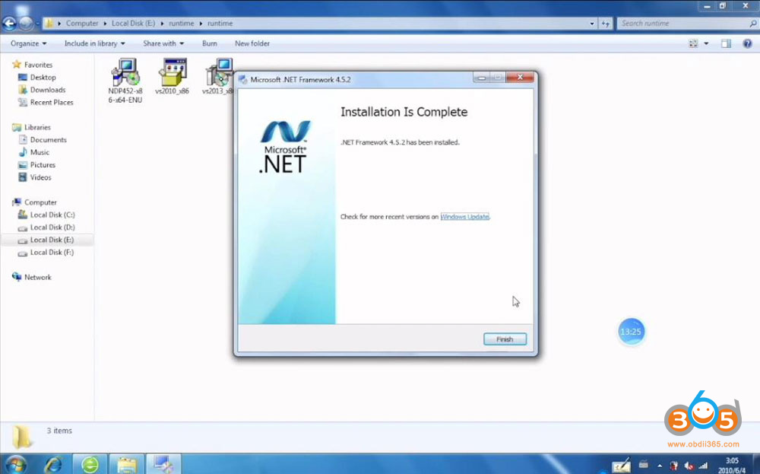The height and width of the screenshot is (474, 760).
Task: Create a New folder from toolbar
Action: click(252, 43)
